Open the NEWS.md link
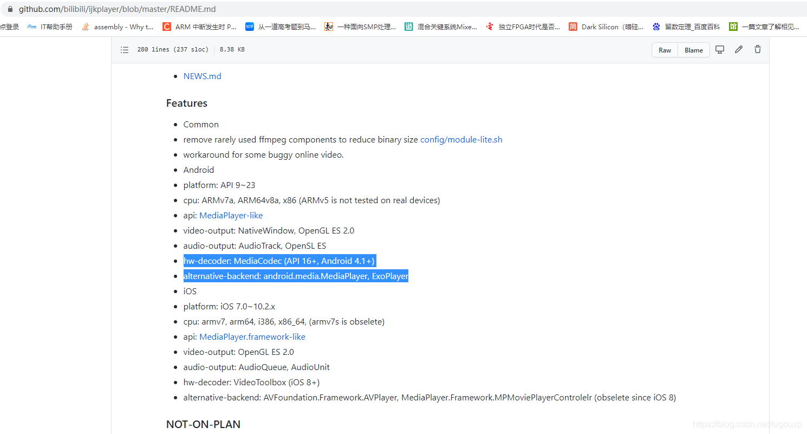 [x=202, y=76]
